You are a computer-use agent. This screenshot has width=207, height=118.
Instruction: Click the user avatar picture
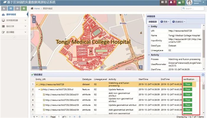pyautogui.click(x=189, y=2)
